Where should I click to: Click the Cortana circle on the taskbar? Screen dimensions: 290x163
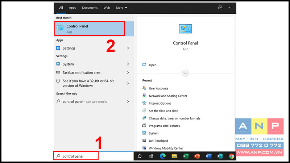coord(140,156)
